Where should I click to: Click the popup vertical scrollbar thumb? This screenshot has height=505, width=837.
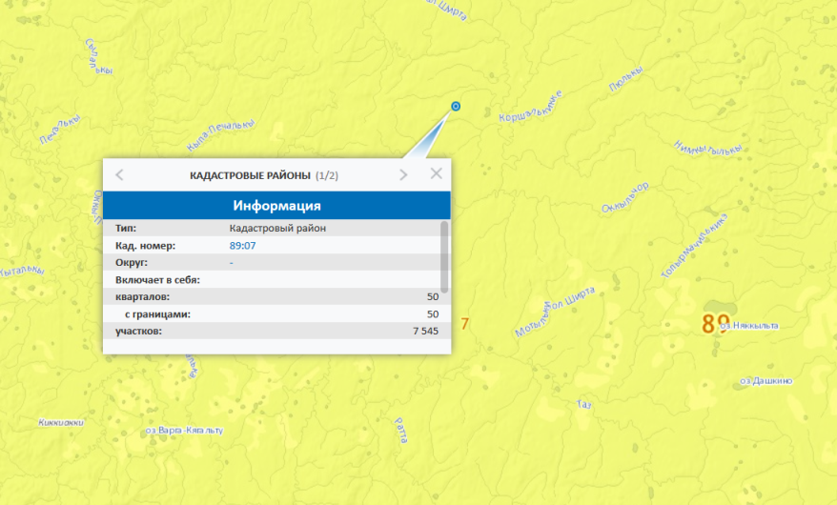[443, 252]
